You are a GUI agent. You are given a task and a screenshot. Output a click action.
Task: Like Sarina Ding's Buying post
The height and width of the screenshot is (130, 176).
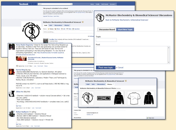[32, 88]
